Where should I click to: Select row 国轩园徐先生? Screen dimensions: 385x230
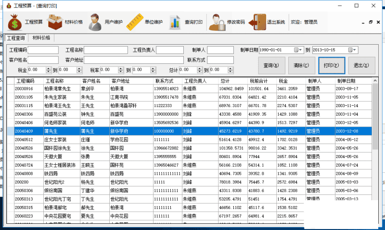(189, 148)
